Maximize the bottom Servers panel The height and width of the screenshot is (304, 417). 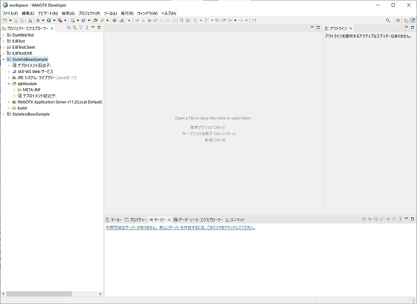click(412, 219)
